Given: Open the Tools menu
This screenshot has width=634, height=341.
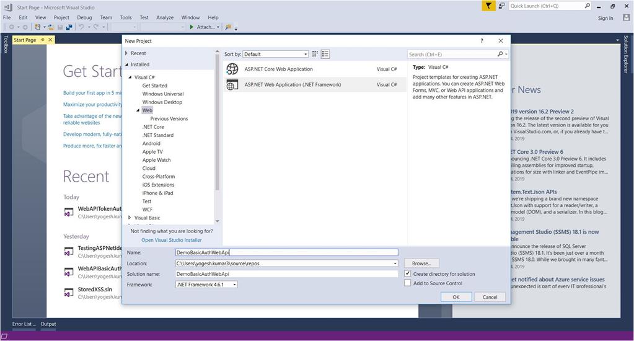Looking at the screenshot, I should [125, 17].
